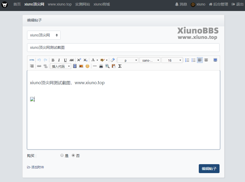Open the 插入代码 insert code dropdown
This screenshot has width=245, height=182.
[61, 66]
